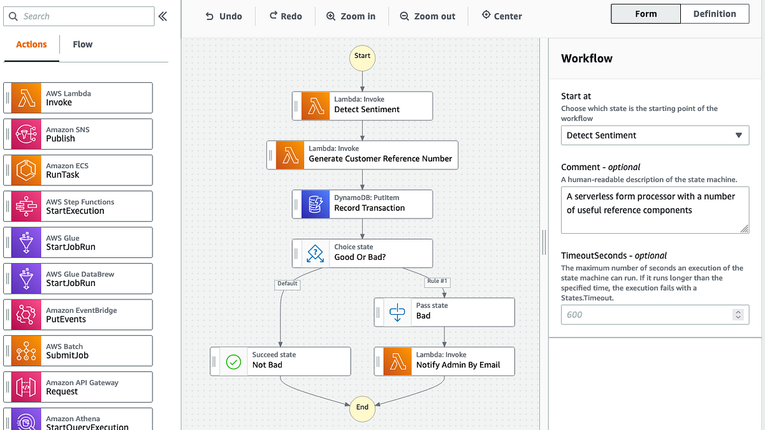The width and height of the screenshot is (765, 430).
Task: Expand the right panel using the grip handle
Action: click(543, 242)
